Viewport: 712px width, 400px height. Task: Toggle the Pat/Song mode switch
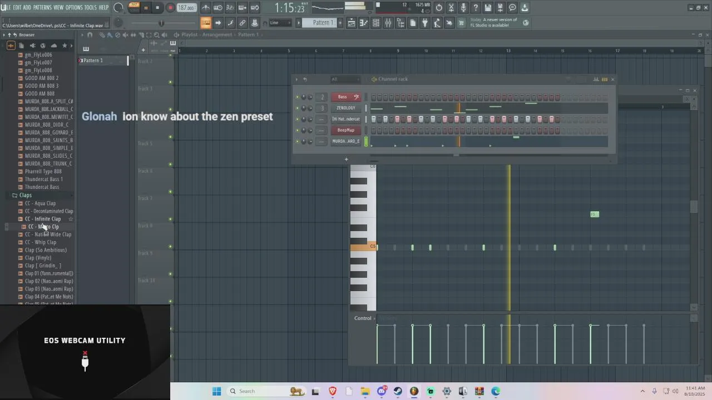[x=134, y=7]
